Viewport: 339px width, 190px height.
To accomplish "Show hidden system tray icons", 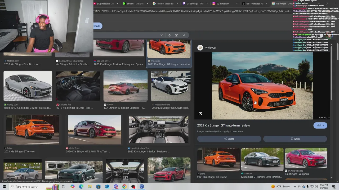I will pyautogui.click(x=295, y=187).
